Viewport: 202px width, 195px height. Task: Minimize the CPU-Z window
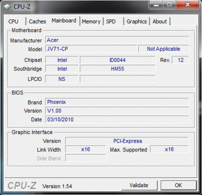pos(156,5)
